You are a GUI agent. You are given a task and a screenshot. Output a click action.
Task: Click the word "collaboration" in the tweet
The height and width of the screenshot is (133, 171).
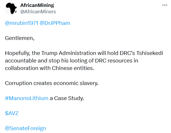coord(22,68)
